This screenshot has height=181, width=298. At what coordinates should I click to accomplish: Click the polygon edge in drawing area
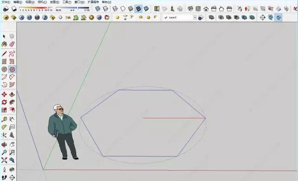pos(145,90)
